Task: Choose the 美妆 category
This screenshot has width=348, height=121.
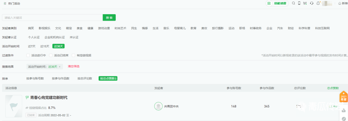Action: 204,28
